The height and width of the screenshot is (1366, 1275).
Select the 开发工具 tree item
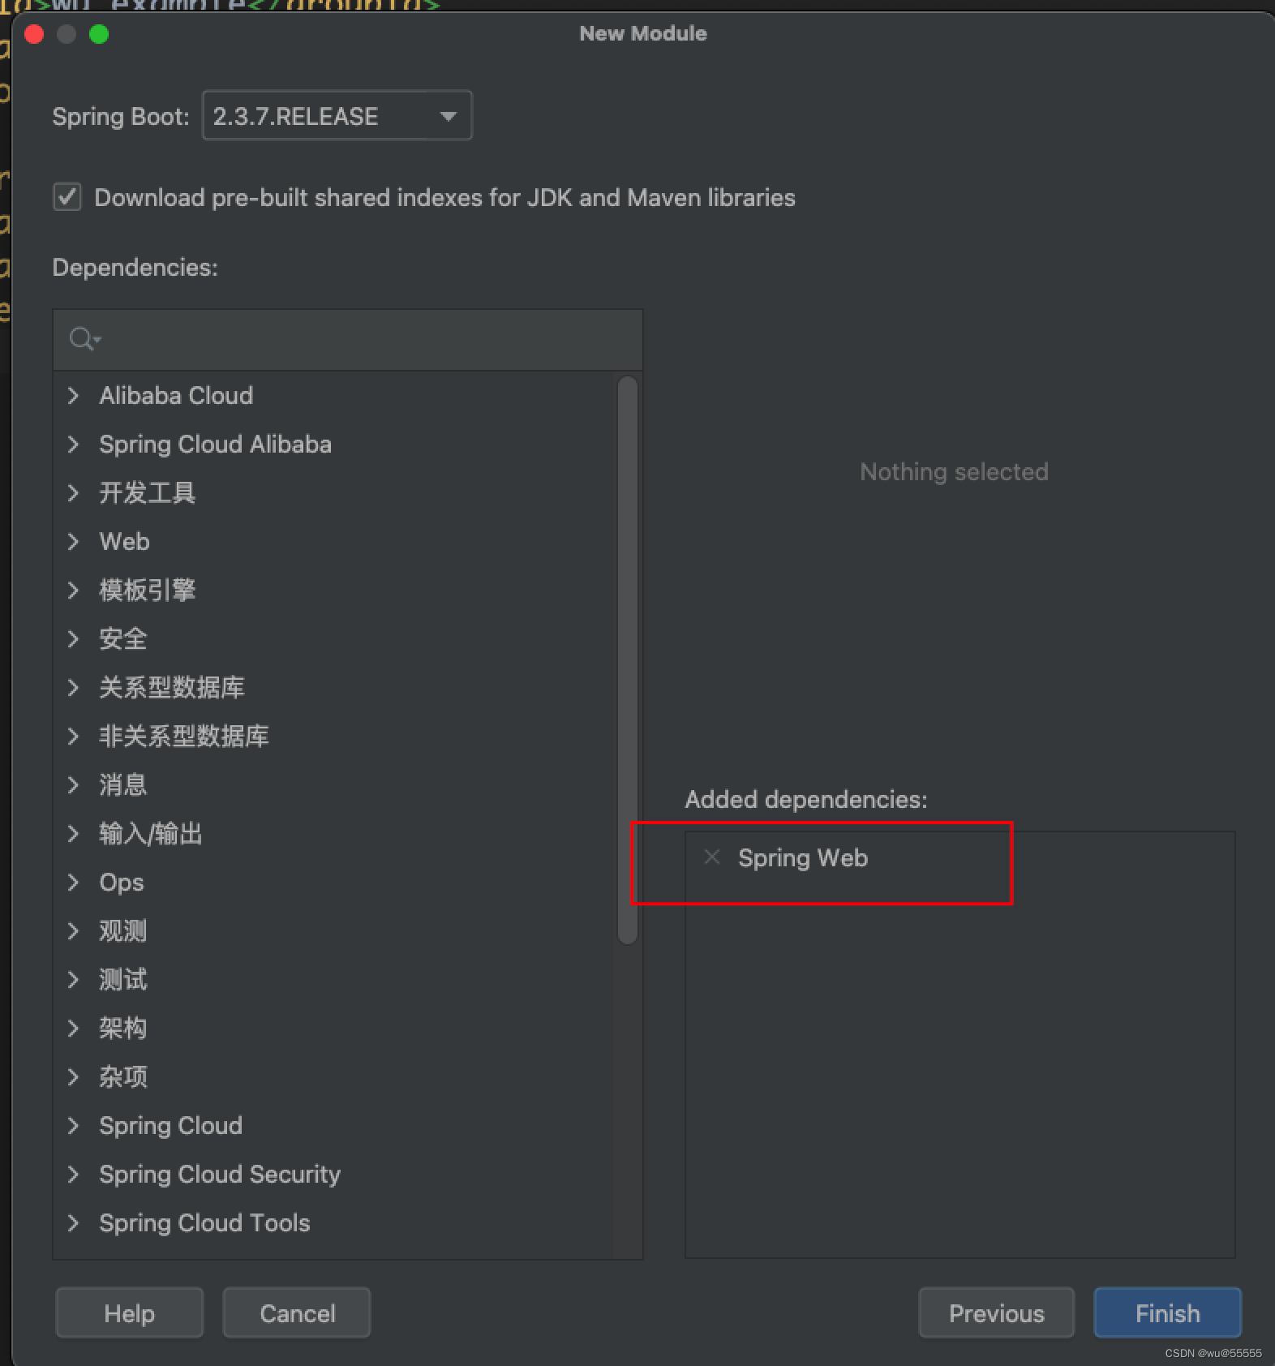[x=147, y=493]
